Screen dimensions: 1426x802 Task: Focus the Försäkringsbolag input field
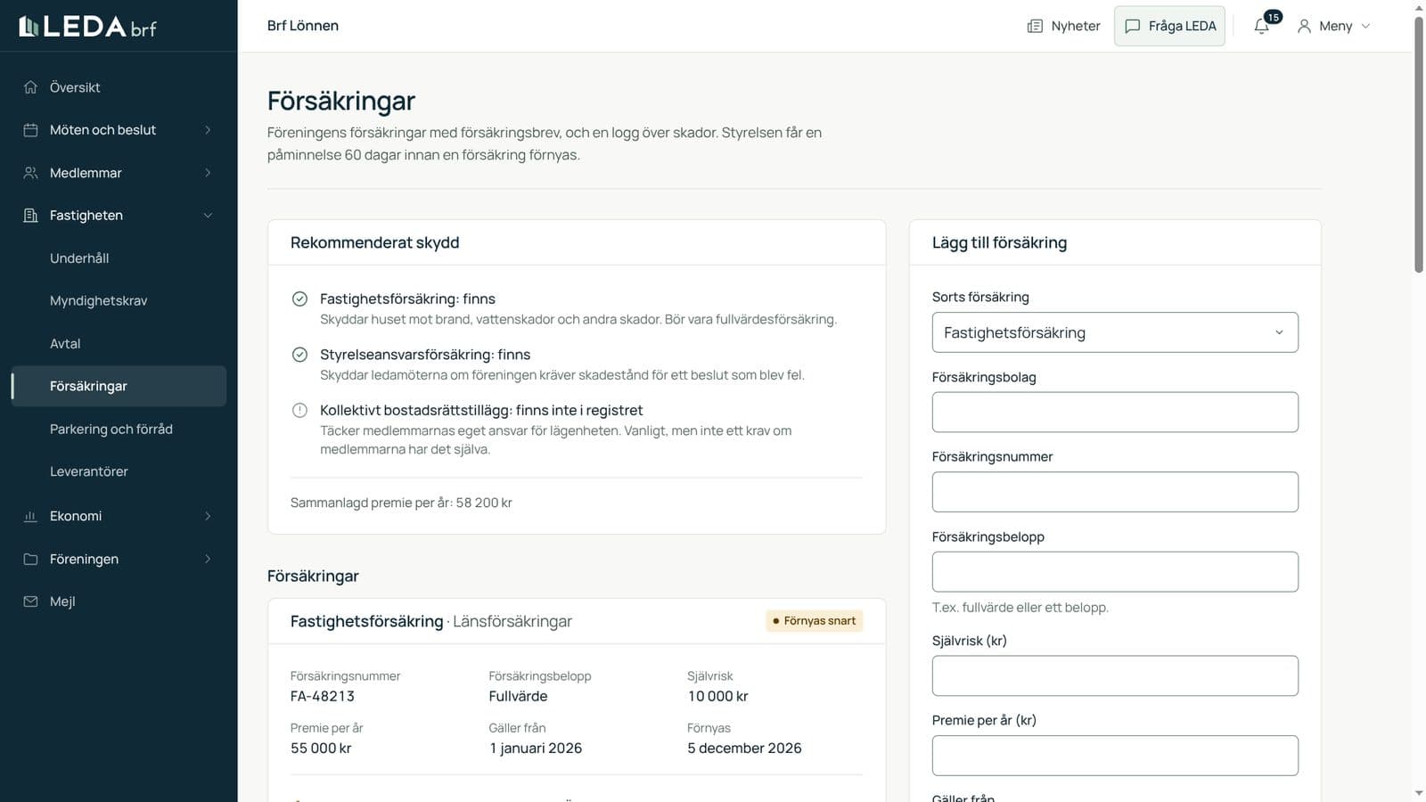tap(1115, 413)
